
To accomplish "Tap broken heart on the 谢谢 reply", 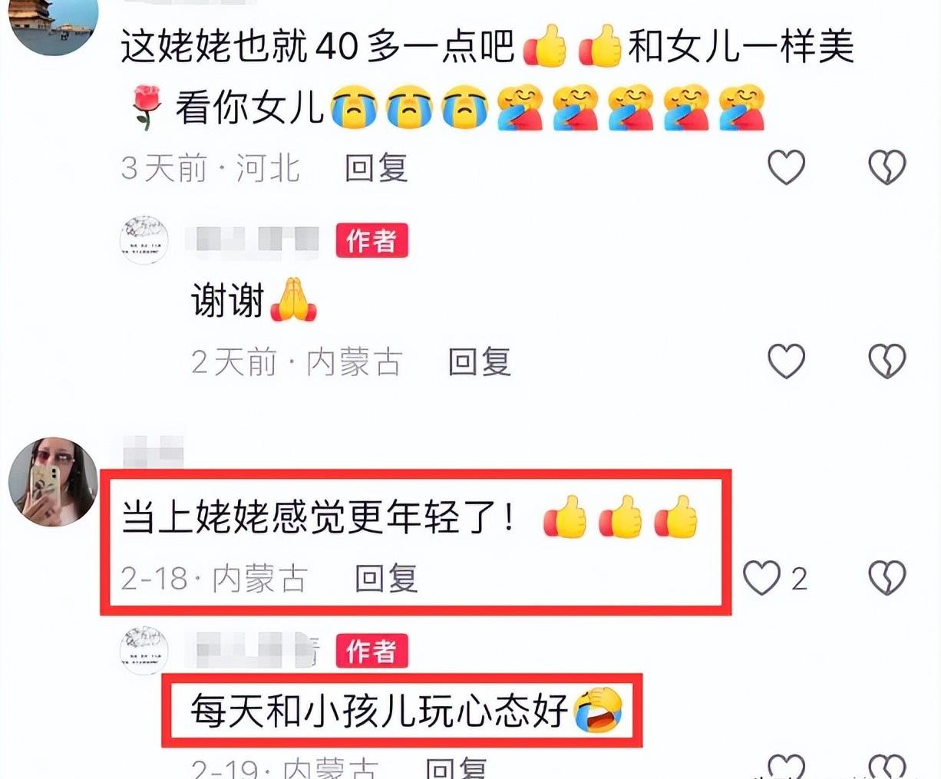I will [x=887, y=361].
